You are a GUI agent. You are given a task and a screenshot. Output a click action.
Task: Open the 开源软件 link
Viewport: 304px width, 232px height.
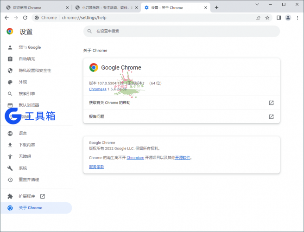tap(183, 158)
